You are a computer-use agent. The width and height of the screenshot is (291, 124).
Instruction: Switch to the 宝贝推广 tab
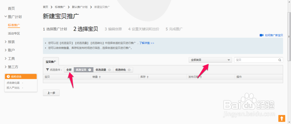(51, 62)
